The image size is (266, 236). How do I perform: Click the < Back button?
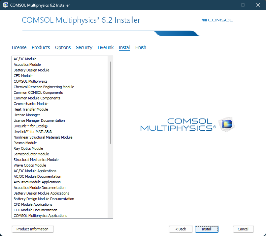181,229
